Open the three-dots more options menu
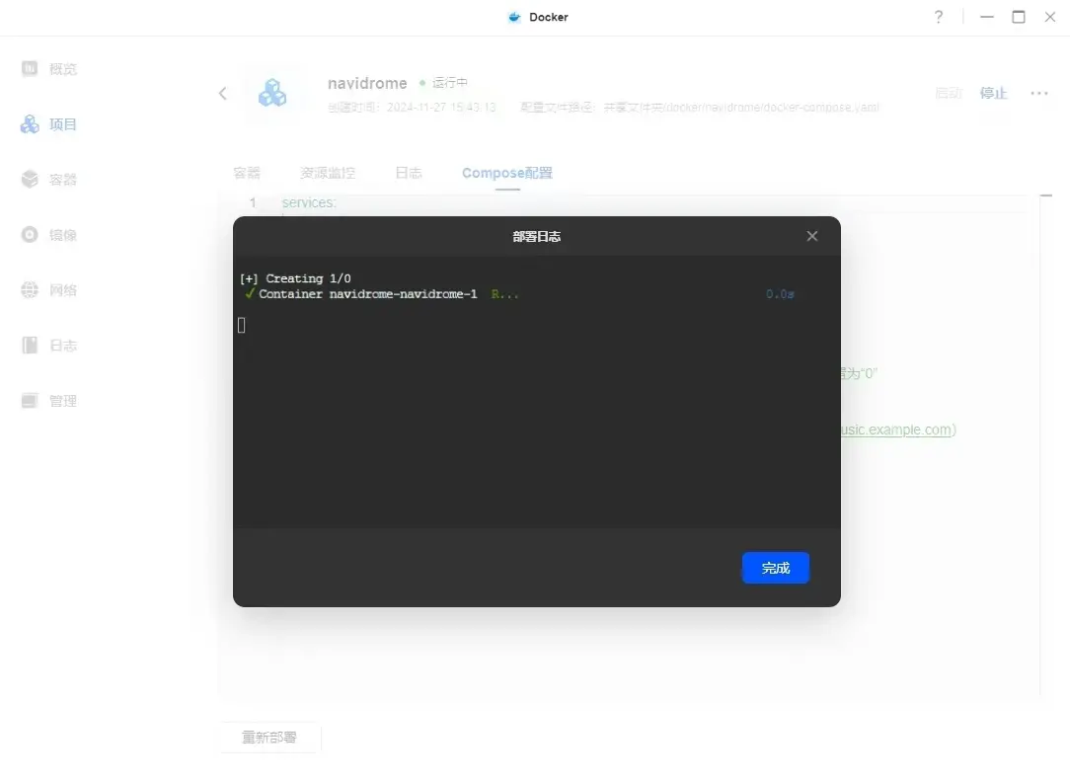This screenshot has width=1070, height=781. (1038, 93)
